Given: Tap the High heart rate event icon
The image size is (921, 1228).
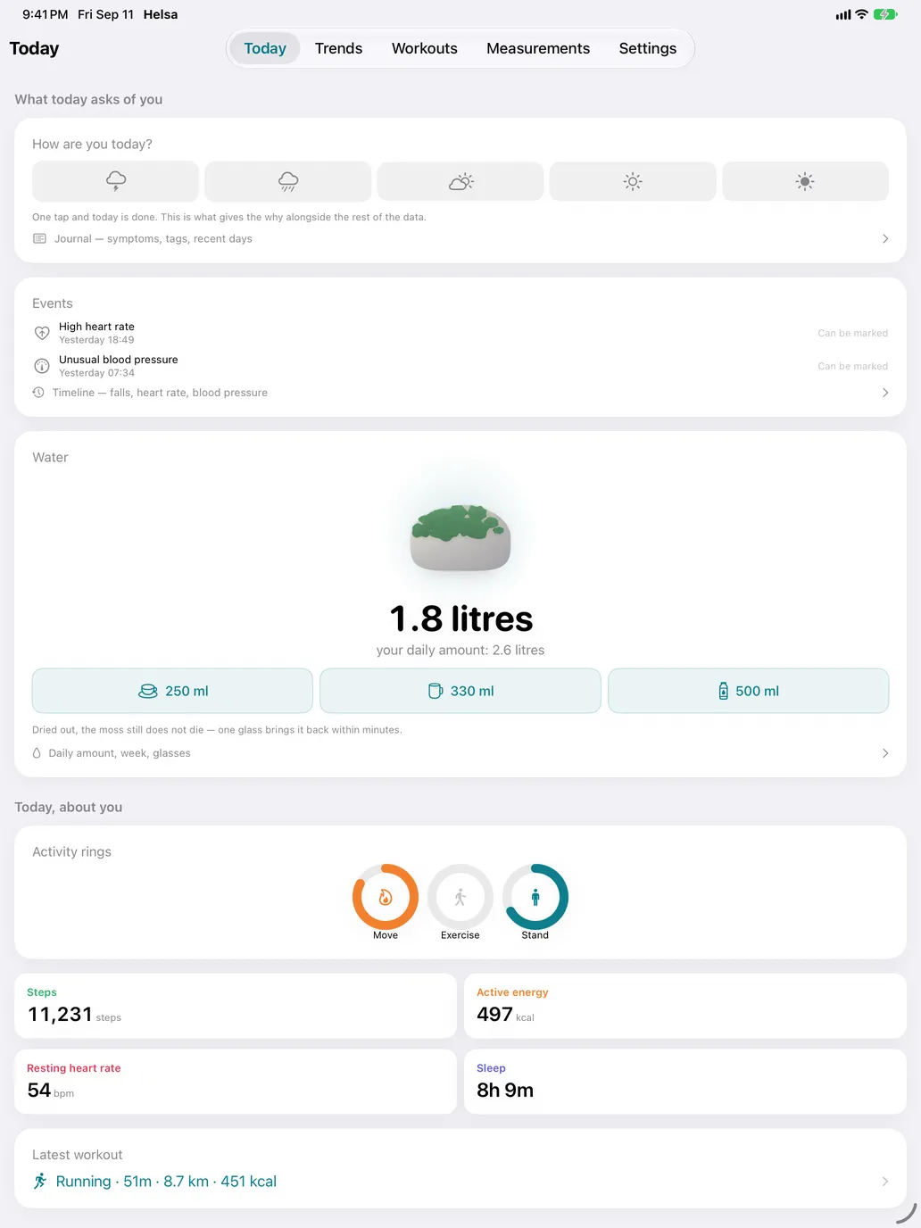Looking at the screenshot, I should coord(42,333).
